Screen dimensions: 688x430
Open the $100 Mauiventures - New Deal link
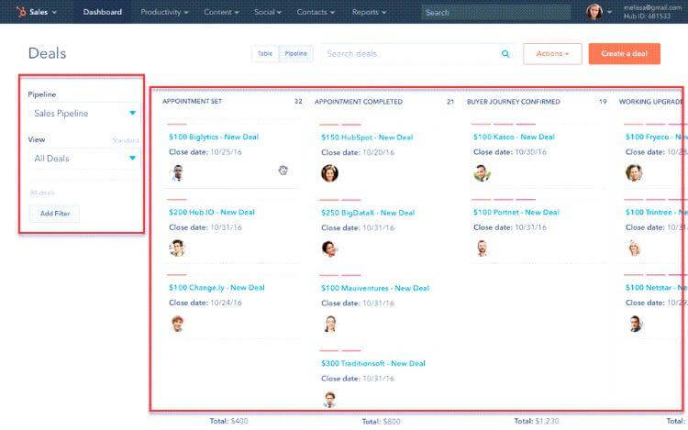click(x=375, y=288)
